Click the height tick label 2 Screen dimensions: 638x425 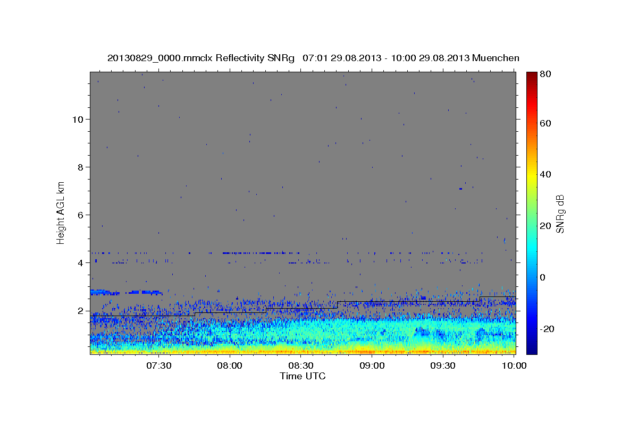80,310
